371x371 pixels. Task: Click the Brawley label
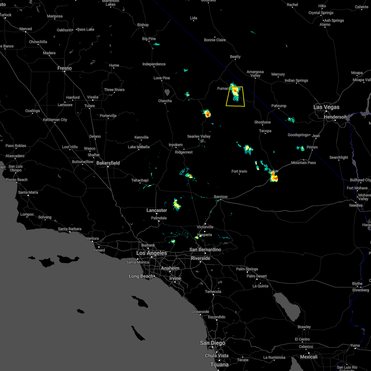point(304,327)
